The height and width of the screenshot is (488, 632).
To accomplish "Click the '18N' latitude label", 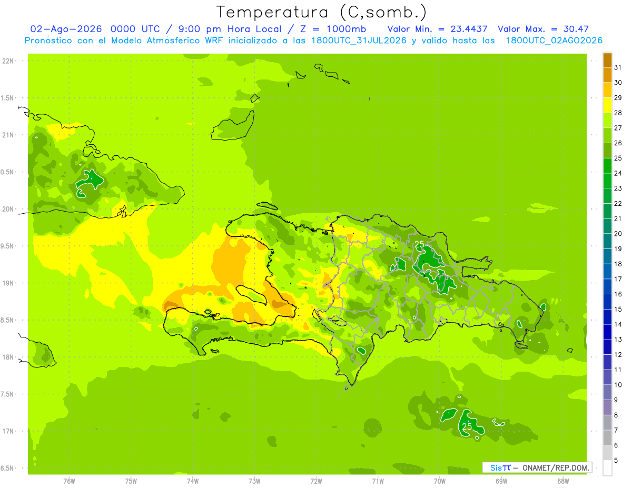I will (x=9, y=357).
